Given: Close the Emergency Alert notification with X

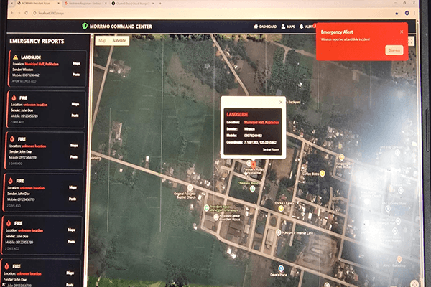Looking at the screenshot, I should (x=402, y=32).
